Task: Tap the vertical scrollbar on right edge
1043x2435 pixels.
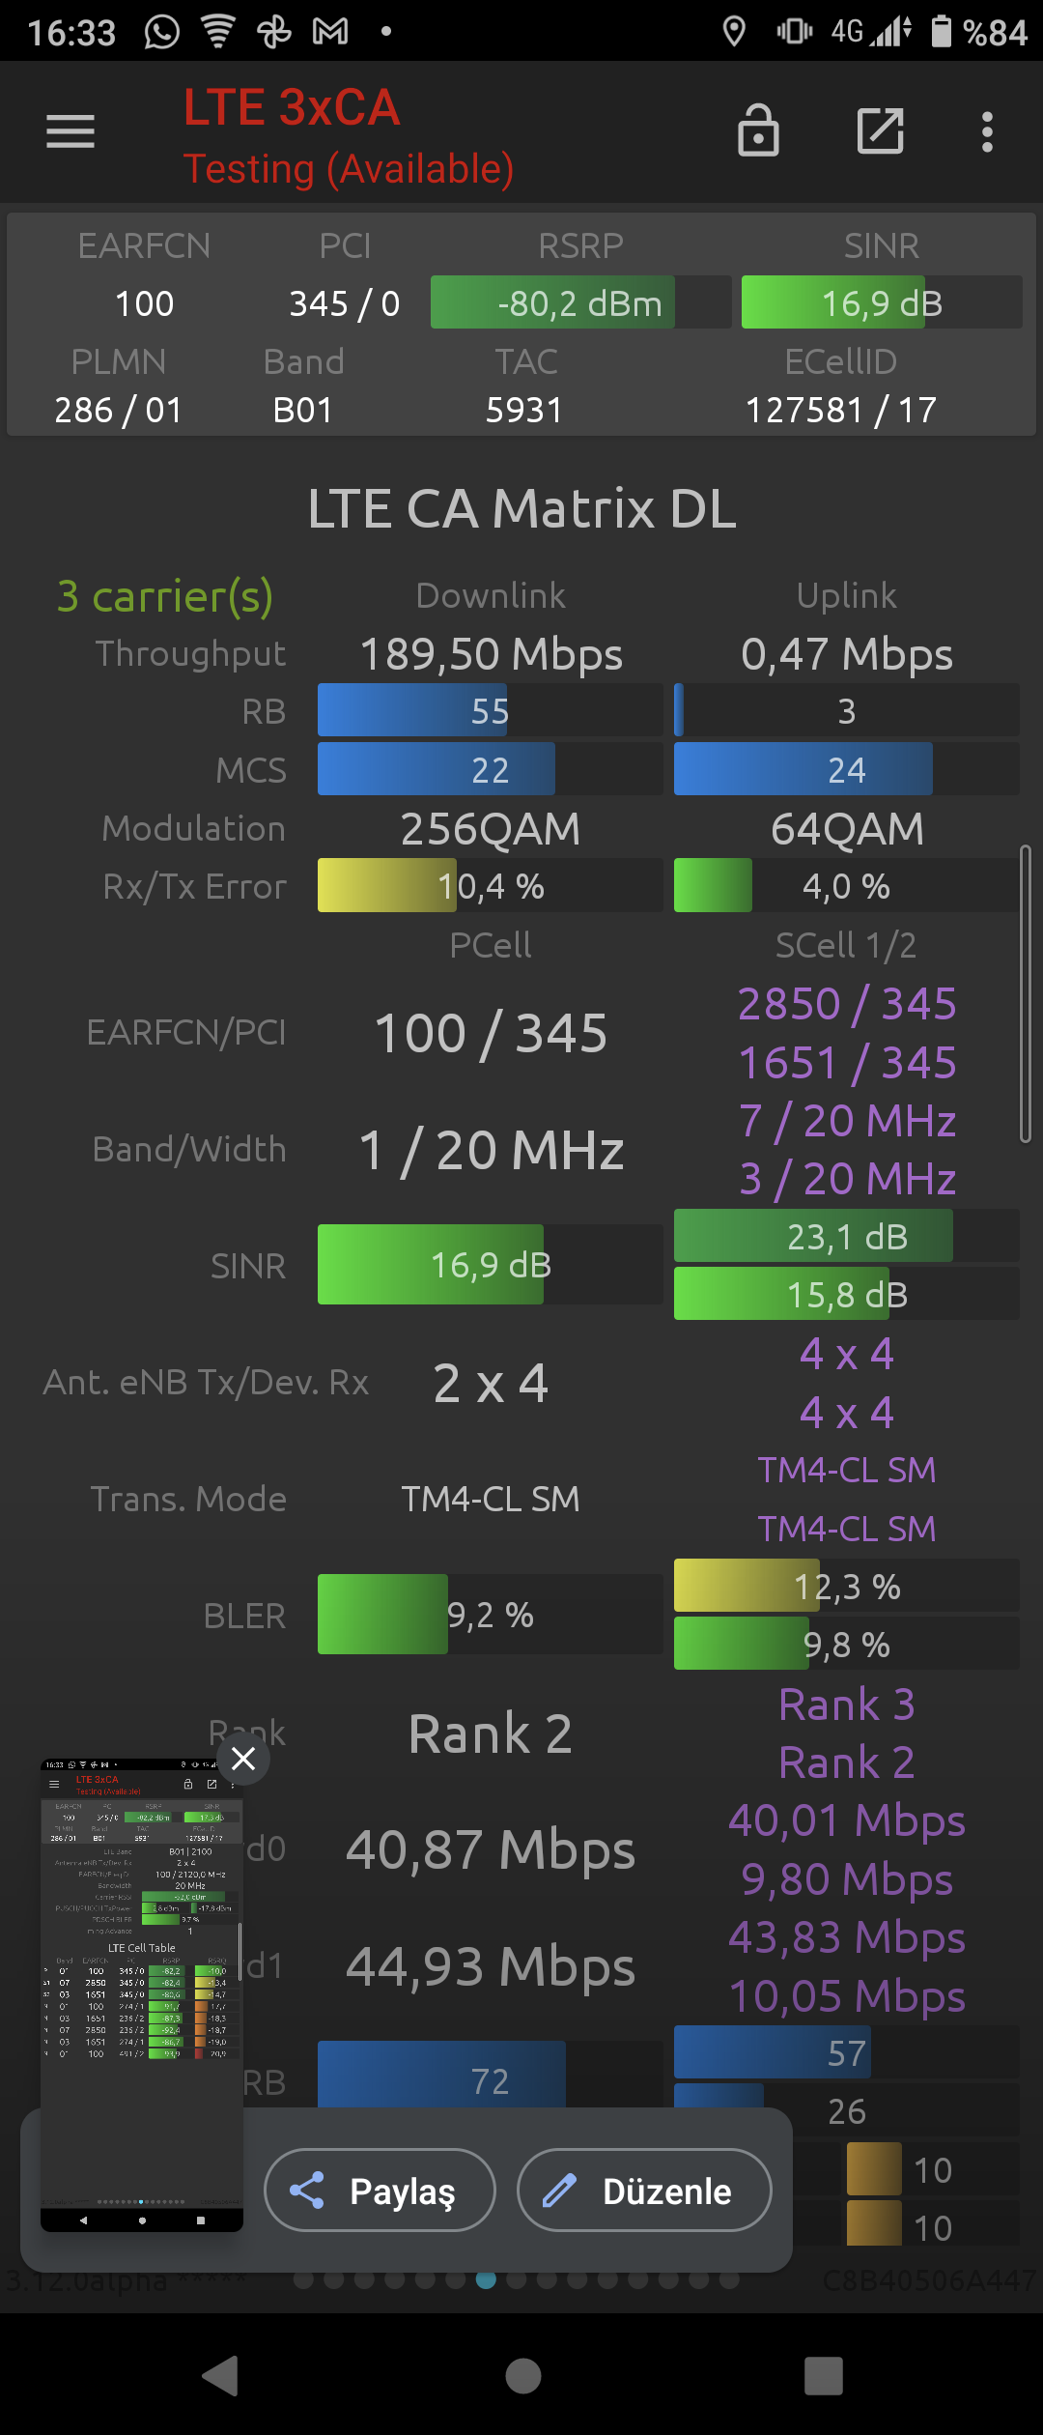Action: (x=1026, y=994)
